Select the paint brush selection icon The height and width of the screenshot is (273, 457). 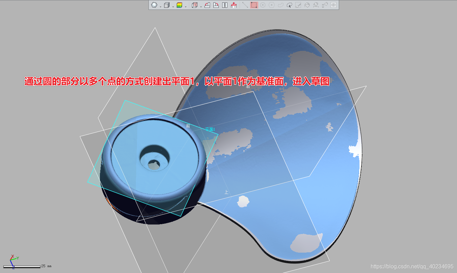[x=298, y=5]
